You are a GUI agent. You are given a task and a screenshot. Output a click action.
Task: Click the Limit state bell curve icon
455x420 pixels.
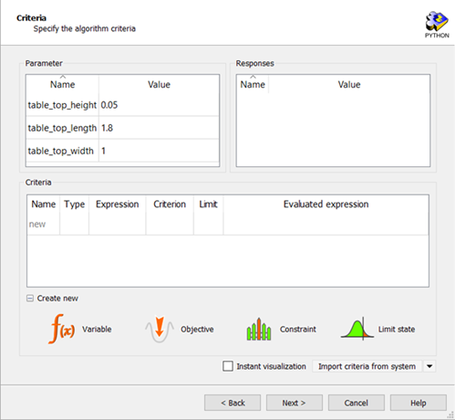[357, 329]
